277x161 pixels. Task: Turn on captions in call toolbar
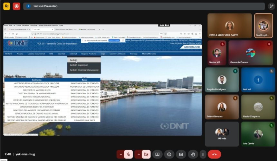tap(181, 154)
